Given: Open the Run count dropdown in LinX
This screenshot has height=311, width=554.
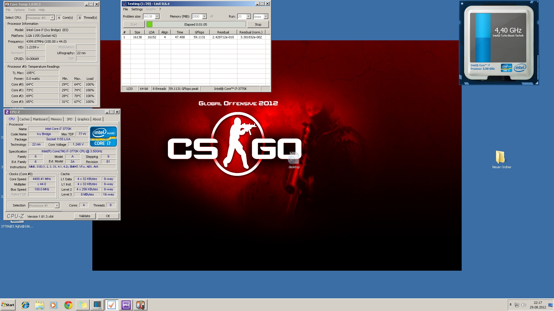Looking at the screenshot, I should coord(248,17).
